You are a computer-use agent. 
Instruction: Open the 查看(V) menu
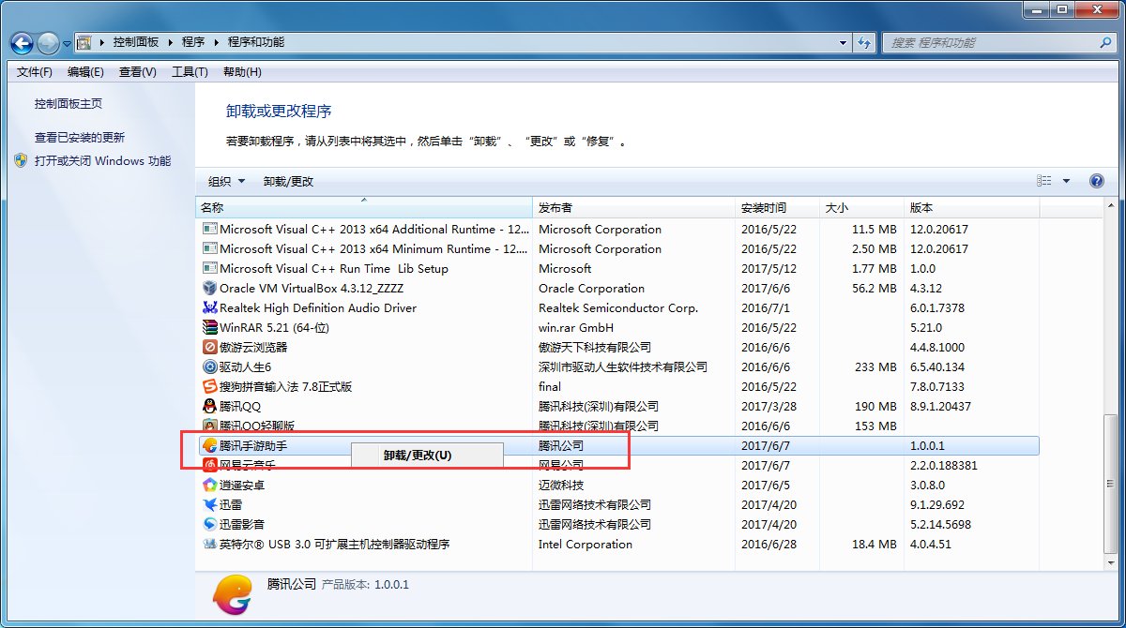(136, 71)
